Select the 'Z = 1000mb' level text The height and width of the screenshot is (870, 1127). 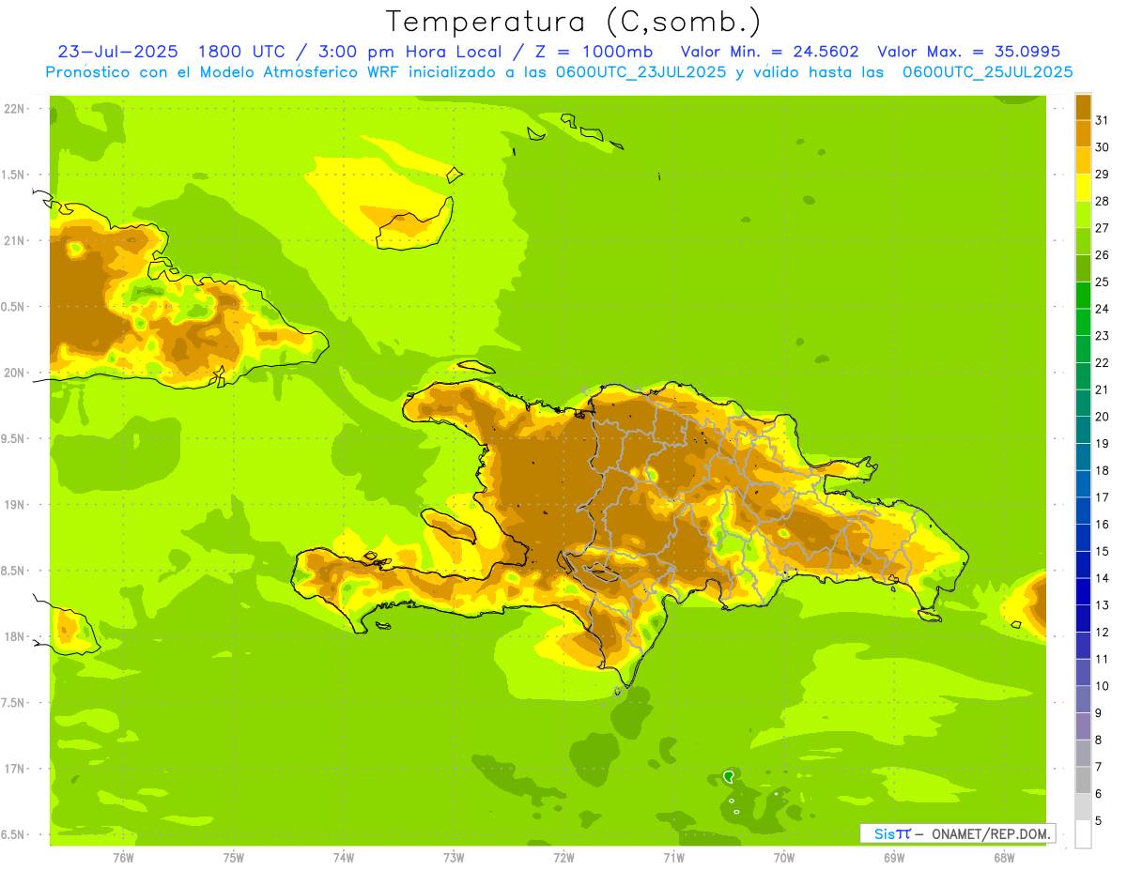coord(594,52)
